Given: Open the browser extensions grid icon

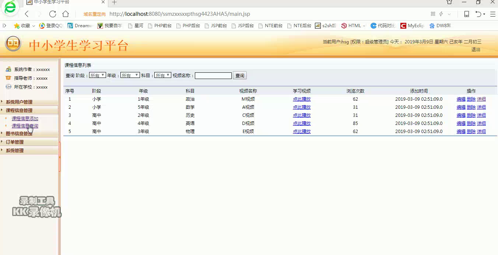Looking at the screenshot, I should tap(433, 14).
